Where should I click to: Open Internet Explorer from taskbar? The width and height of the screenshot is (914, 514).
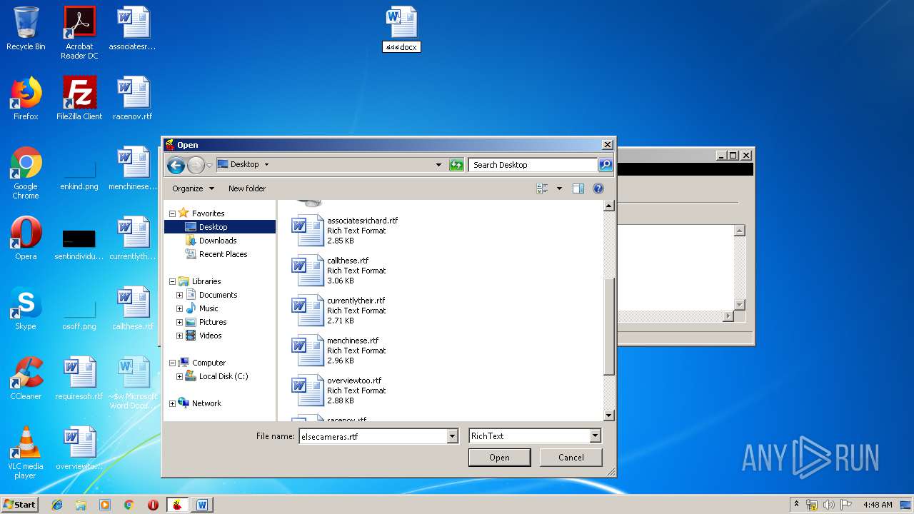[x=57, y=505]
